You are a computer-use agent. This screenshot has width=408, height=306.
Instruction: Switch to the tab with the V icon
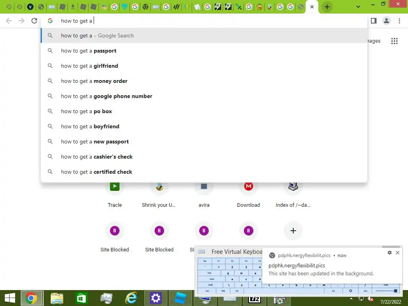coord(30,7)
